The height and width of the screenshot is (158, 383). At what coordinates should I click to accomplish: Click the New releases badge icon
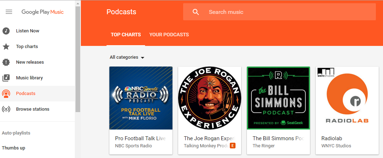point(6,62)
